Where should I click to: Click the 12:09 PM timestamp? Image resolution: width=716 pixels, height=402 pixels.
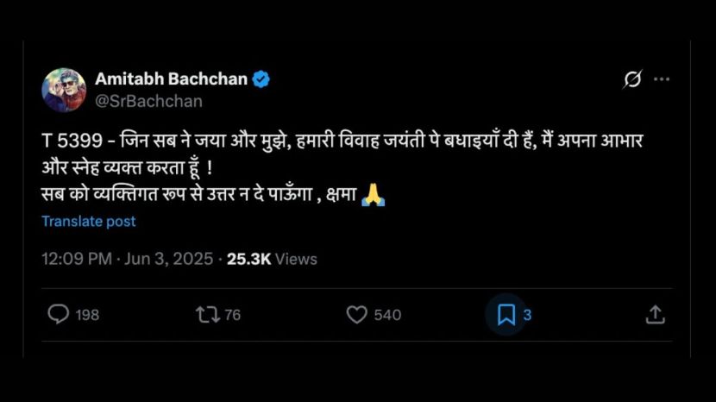(x=77, y=259)
